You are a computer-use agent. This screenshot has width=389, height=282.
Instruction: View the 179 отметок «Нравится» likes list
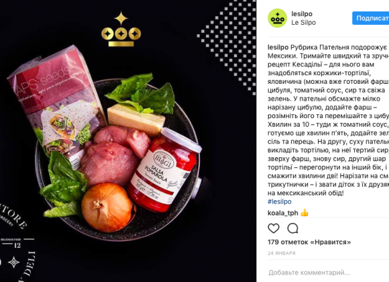(x=309, y=242)
